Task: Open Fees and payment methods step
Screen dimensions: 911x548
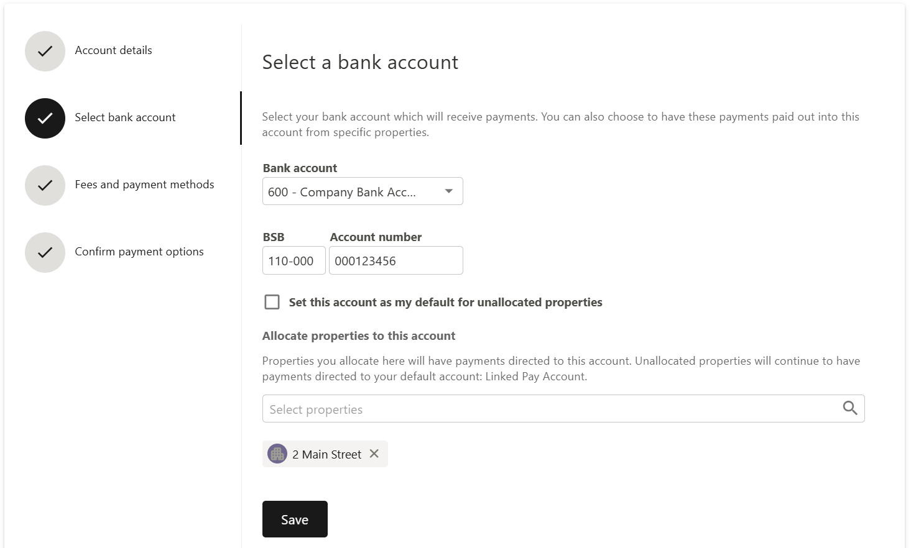Action: pyautogui.click(x=144, y=185)
